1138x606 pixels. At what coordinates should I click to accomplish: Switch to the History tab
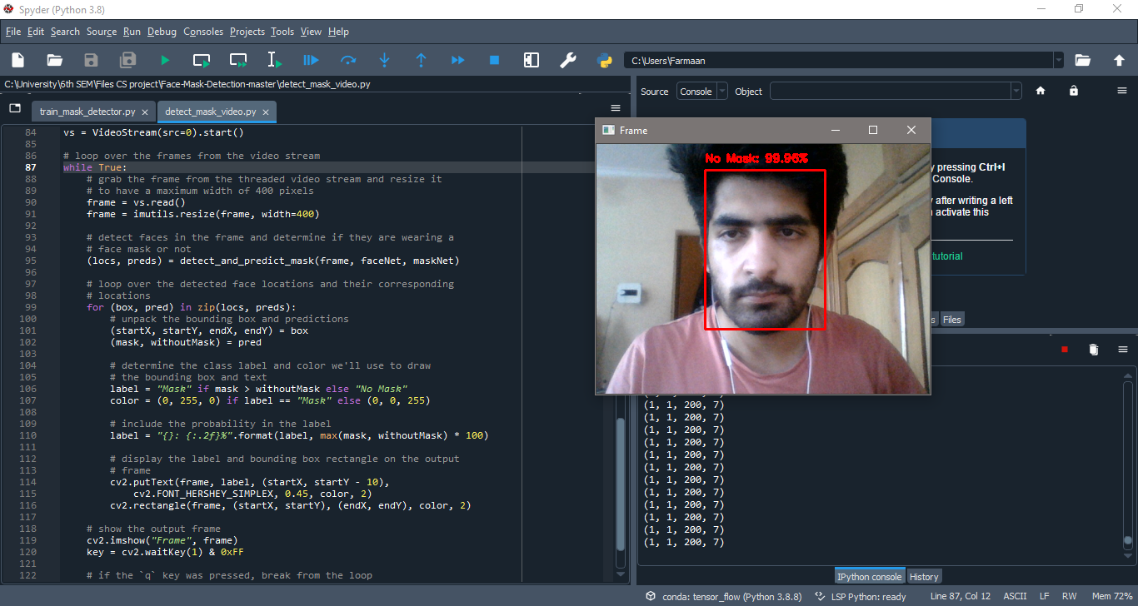coord(925,575)
